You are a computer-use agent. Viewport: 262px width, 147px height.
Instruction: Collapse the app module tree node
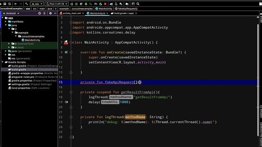click(x=2, y=18)
